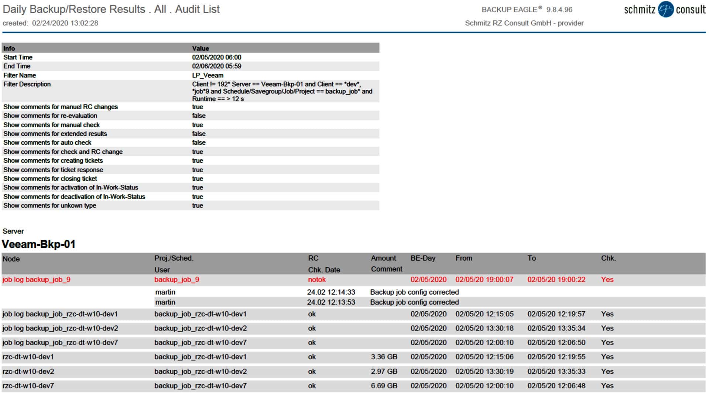
Task: Click the 6.69 GB amount value
Action: click(x=384, y=386)
